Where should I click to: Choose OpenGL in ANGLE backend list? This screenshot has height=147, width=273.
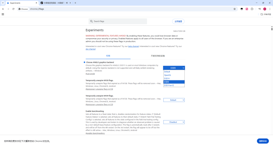click(x=174, y=75)
